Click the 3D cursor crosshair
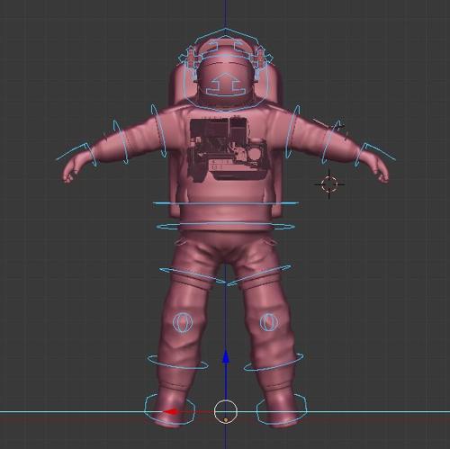Image resolution: width=450 pixels, height=449 pixels. coord(329,184)
